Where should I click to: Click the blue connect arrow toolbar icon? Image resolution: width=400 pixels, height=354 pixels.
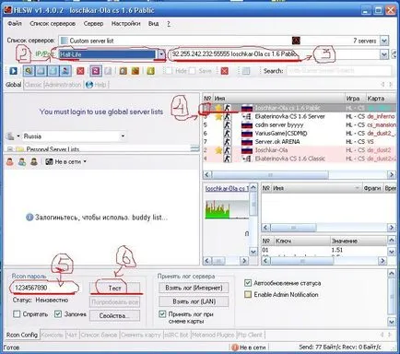click(x=14, y=71)
